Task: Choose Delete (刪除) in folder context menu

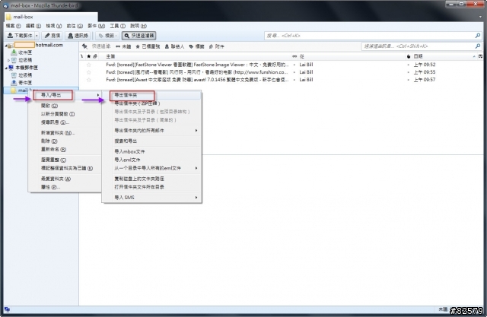Action: tap(65, 141)
